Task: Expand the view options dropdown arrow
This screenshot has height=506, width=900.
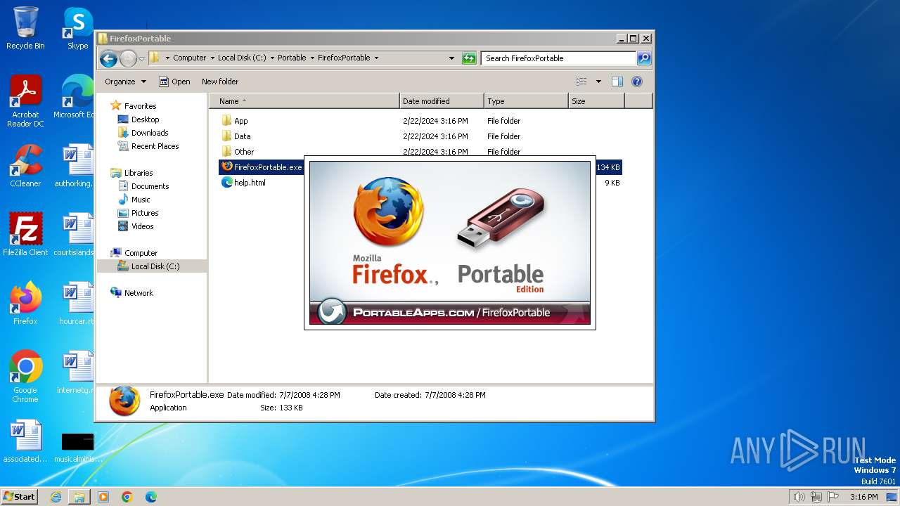Action: click(598, 82)
